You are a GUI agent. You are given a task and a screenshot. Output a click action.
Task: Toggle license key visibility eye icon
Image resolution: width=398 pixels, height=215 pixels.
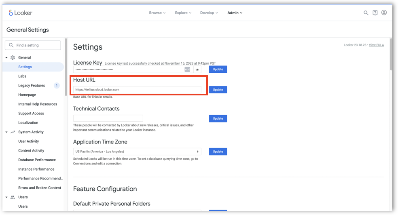click(197, 70)
